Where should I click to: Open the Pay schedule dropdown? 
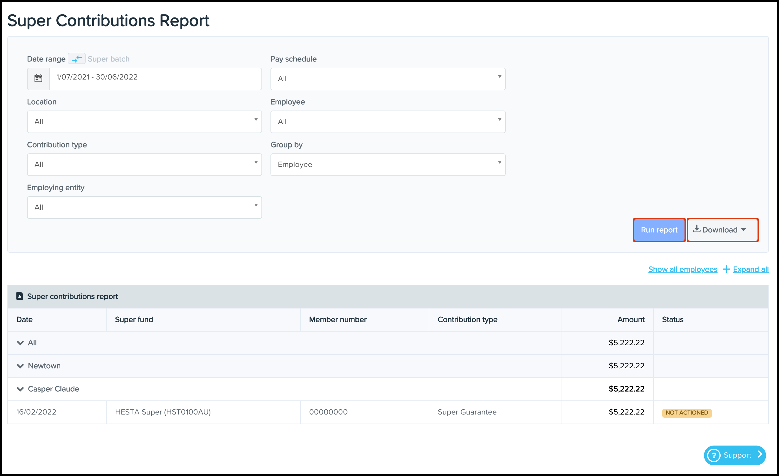388,79
